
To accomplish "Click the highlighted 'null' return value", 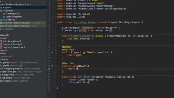I will point(79,55).
